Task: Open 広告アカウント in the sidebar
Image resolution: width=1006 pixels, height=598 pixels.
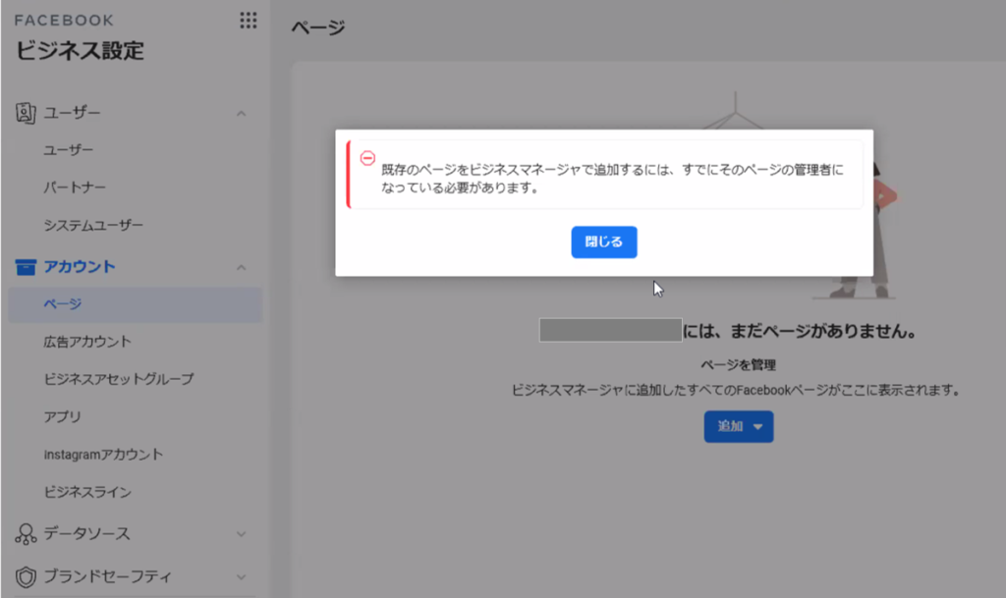Action: coord(87,342)
